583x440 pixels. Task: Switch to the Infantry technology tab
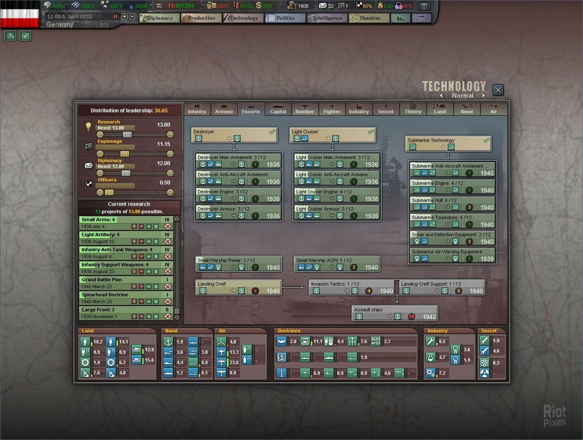[x=197, y=109]
